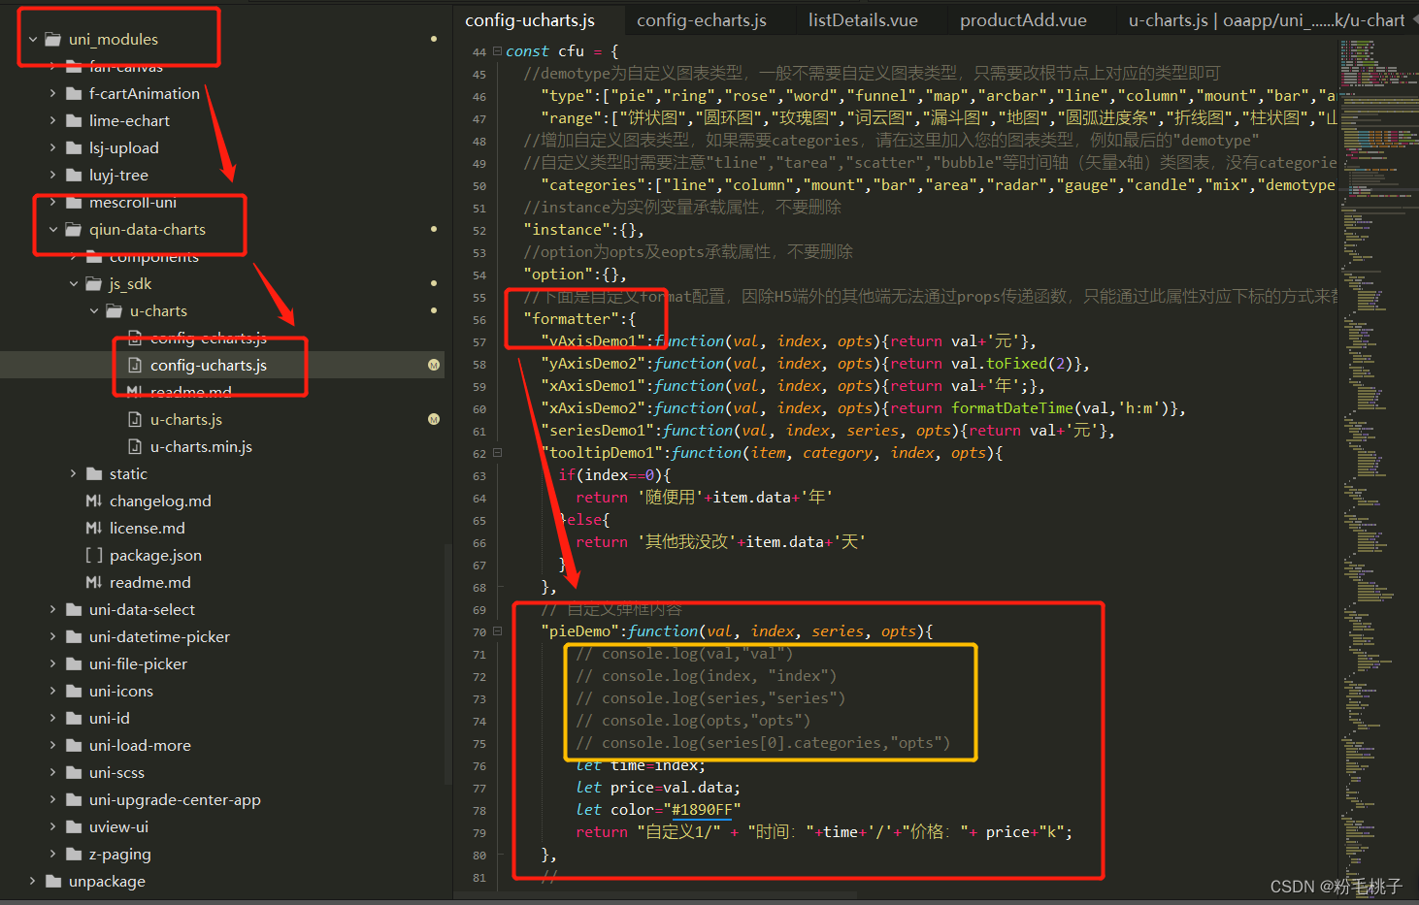
Task: Click the uni-scss folder icon
Action: pyautogui.click(x=74, y=773)
